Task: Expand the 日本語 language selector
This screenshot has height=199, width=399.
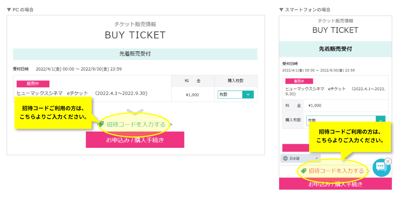Action: 300,158
